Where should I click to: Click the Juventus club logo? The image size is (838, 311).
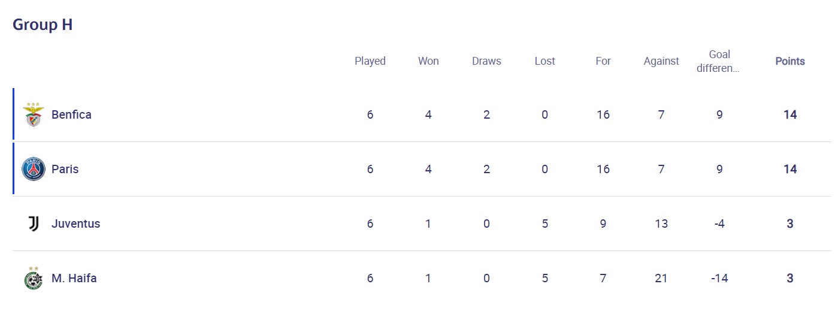34,224
